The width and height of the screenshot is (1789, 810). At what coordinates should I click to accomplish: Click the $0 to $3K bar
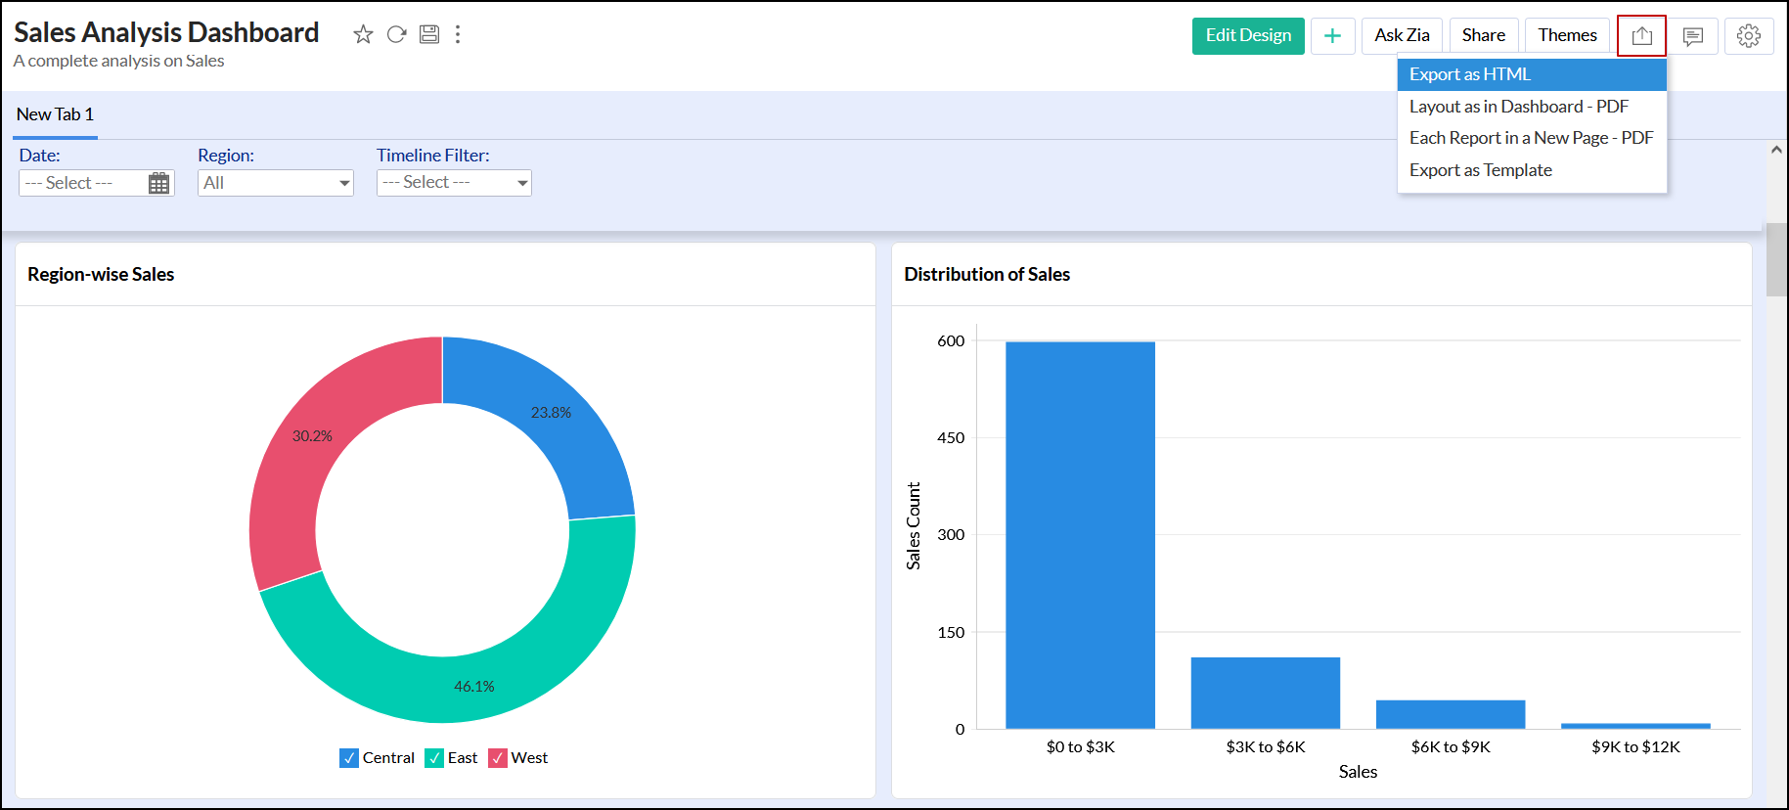click(1080, 535)
